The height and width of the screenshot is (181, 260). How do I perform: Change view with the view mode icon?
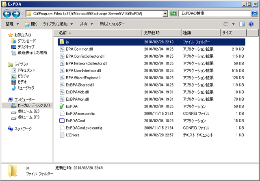(225, 24)
